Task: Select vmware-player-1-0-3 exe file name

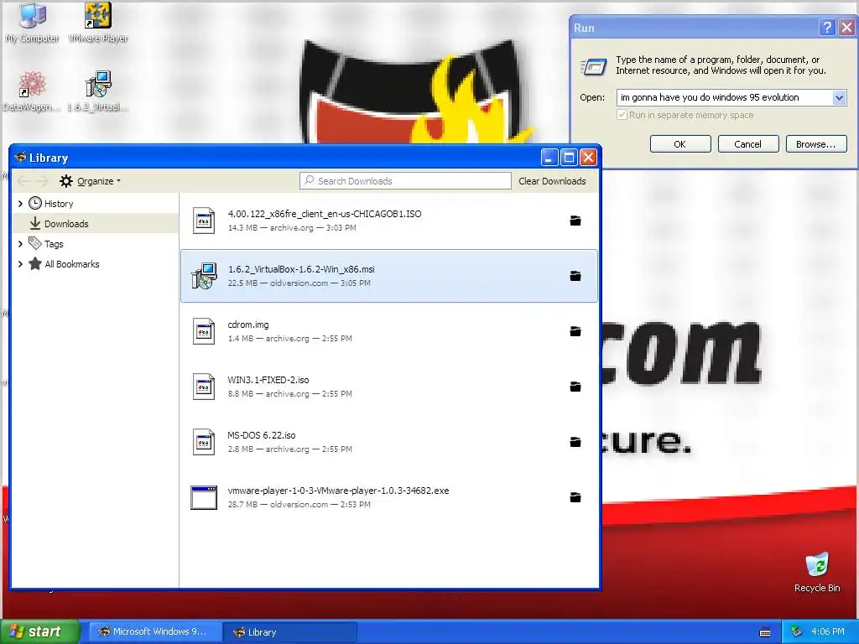Action: click(339, 491)
